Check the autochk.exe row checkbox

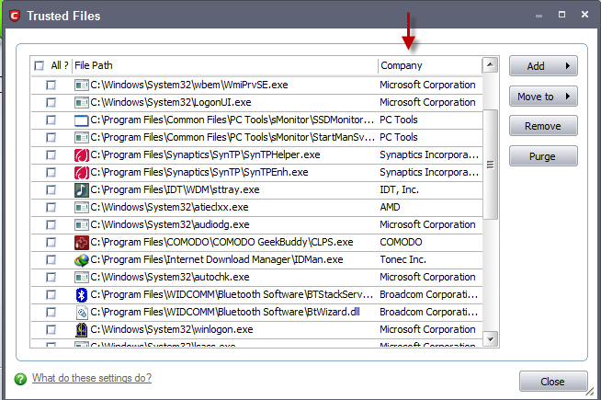click(51, 278)
